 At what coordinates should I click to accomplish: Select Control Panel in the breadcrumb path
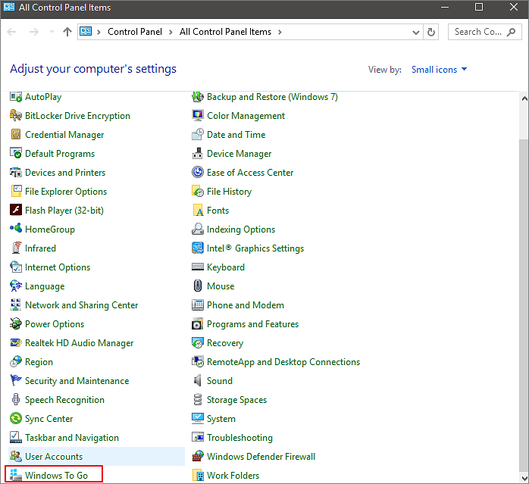click(x=134, y=33)
